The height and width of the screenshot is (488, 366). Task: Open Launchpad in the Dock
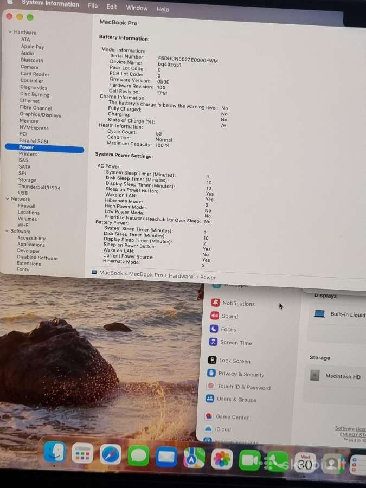click(x=82, y=453)
